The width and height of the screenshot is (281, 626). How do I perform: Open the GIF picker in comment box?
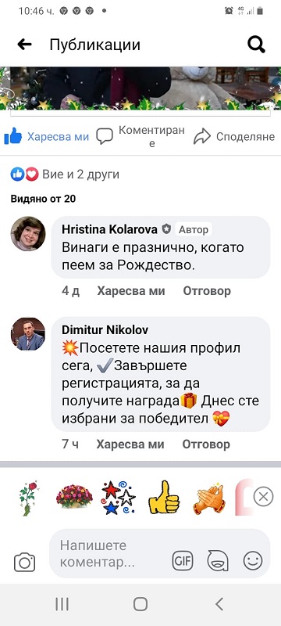pyautogui.click(x=183, y=560)
